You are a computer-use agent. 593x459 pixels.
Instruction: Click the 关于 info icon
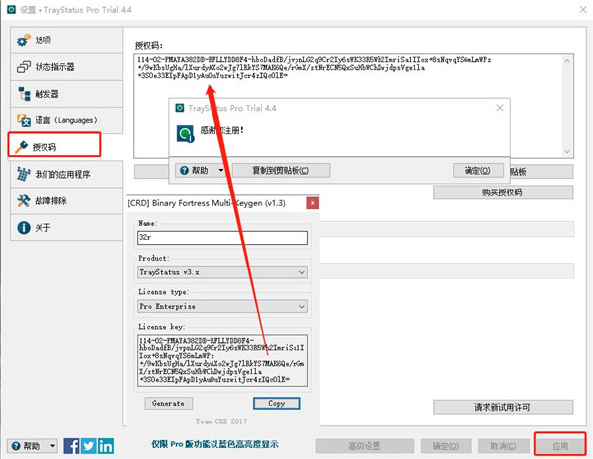[24, 227]
